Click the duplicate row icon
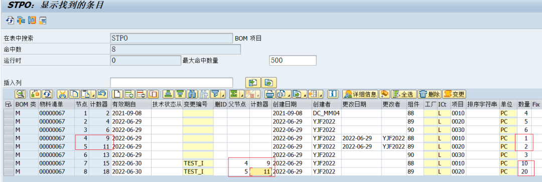 [153, 94]
